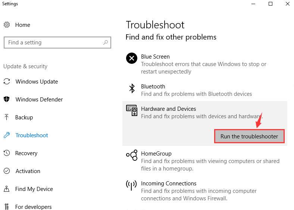Click the Blue Screen error icon
The width and height of the screenshot is (294, 210).
pos(132,58)
